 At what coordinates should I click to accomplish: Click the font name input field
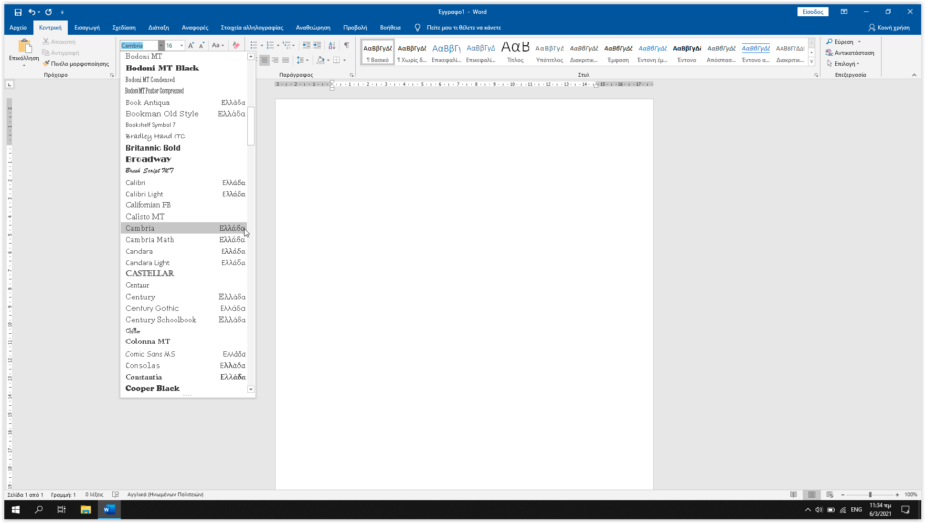(x=139, y=45)
